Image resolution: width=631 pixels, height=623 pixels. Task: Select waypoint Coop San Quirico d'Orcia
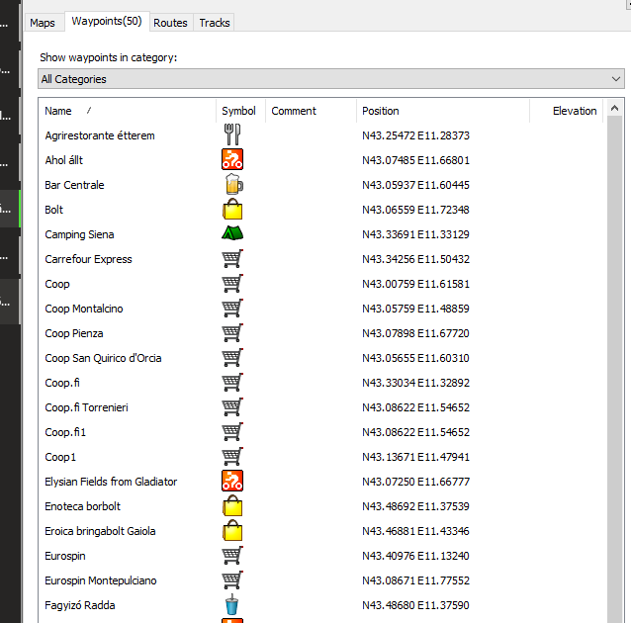click(x=103, y=358)
